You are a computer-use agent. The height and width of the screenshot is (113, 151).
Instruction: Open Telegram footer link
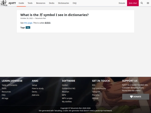pos(96,92)
